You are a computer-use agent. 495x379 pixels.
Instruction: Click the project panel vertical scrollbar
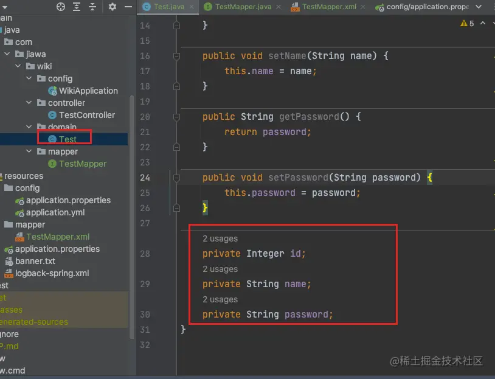[132, 217]
